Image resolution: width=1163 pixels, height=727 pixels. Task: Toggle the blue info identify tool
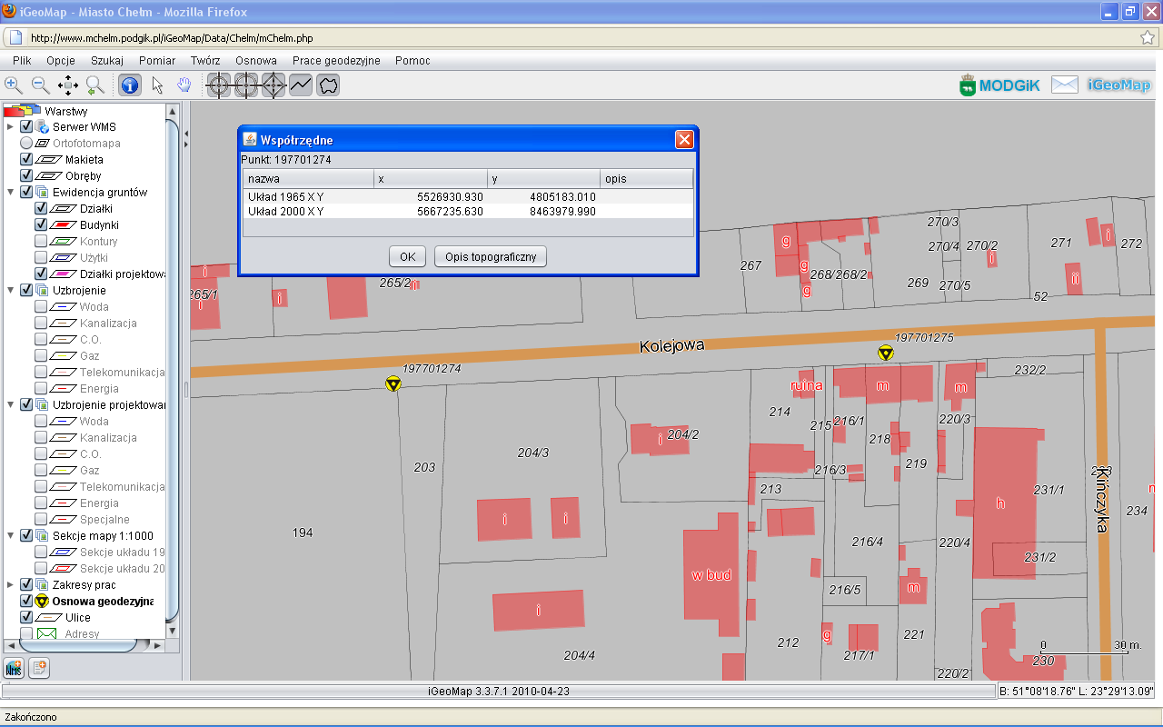tap(130, 85)
